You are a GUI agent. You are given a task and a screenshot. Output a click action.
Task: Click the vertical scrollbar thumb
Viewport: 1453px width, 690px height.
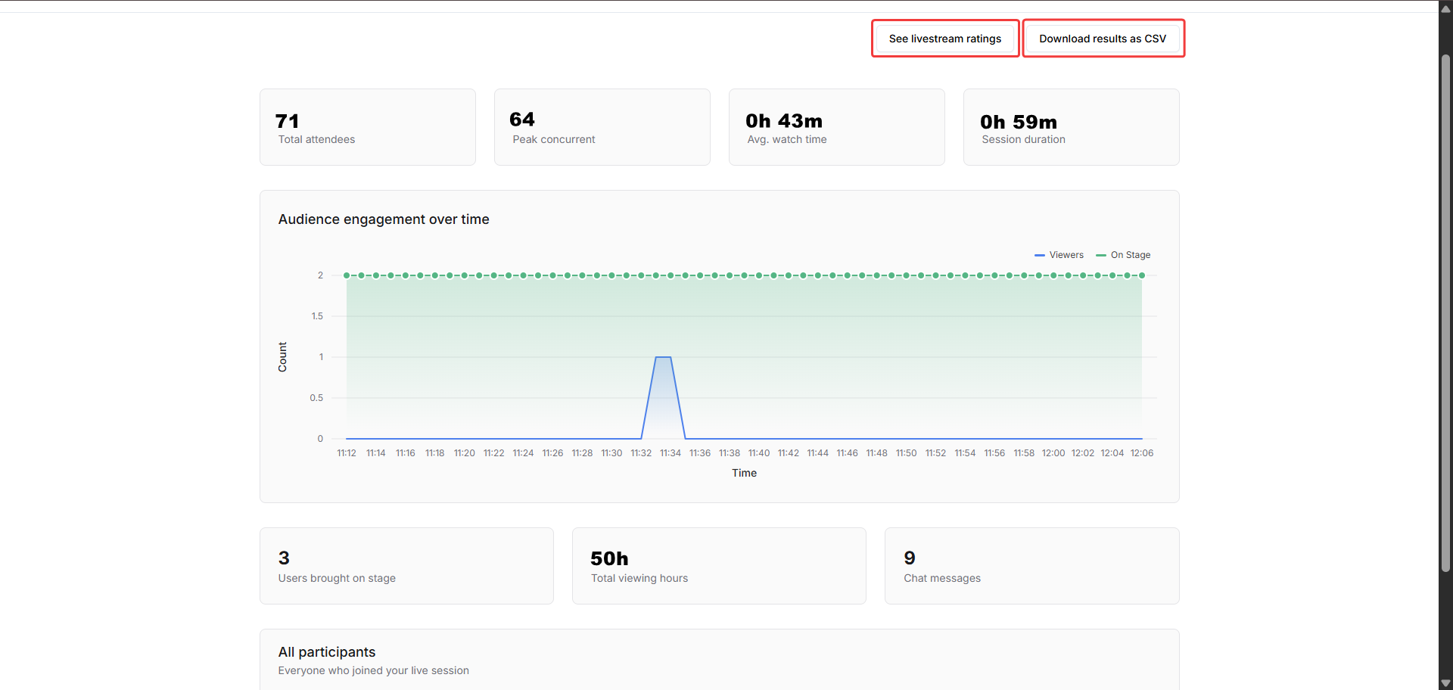(1445, 310)
